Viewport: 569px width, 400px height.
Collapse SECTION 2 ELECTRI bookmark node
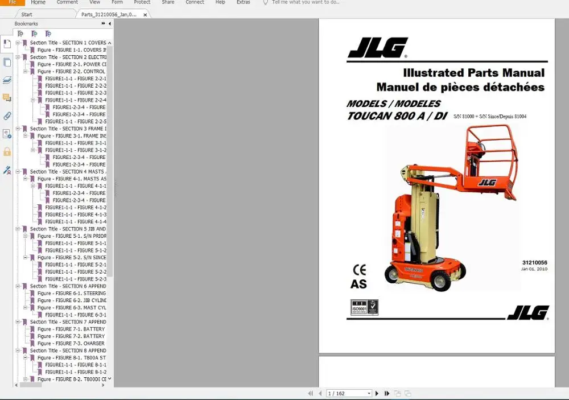tap(18, 57)
